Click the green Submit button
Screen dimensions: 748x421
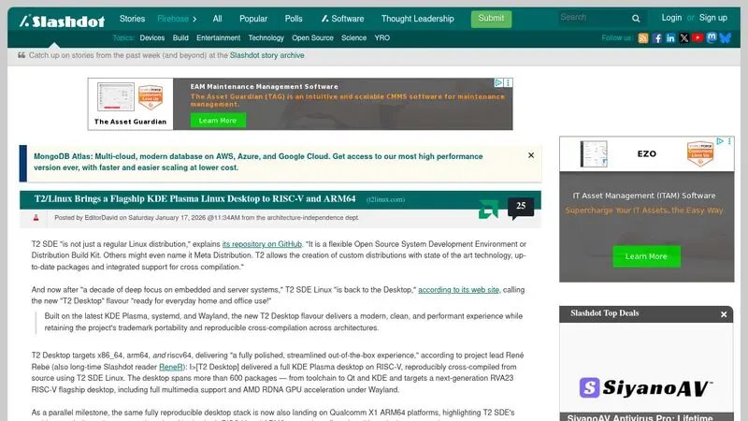click(x=491, y=19)
